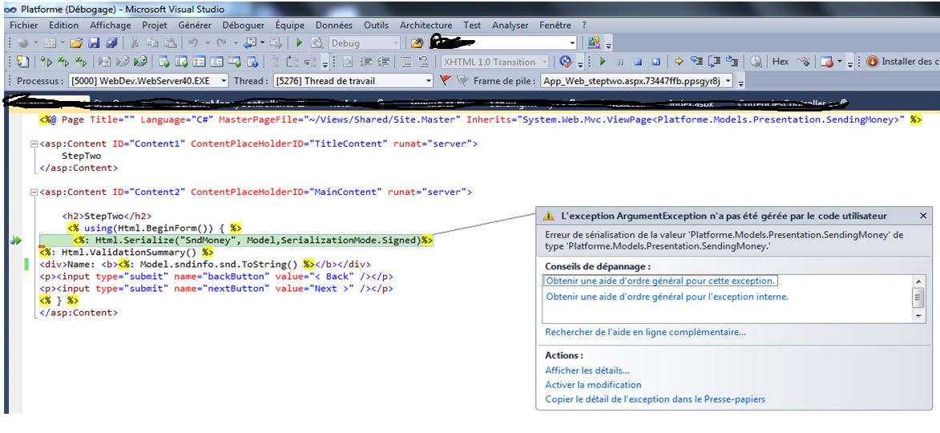This screenshot has width=940, height=433.
Task: Click 'Activer la modification' action link
Action: [594, 385]
